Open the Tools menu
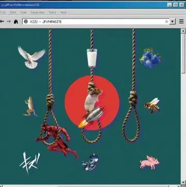The width and height of the screenshot is (186, 187). click(52, 12)
